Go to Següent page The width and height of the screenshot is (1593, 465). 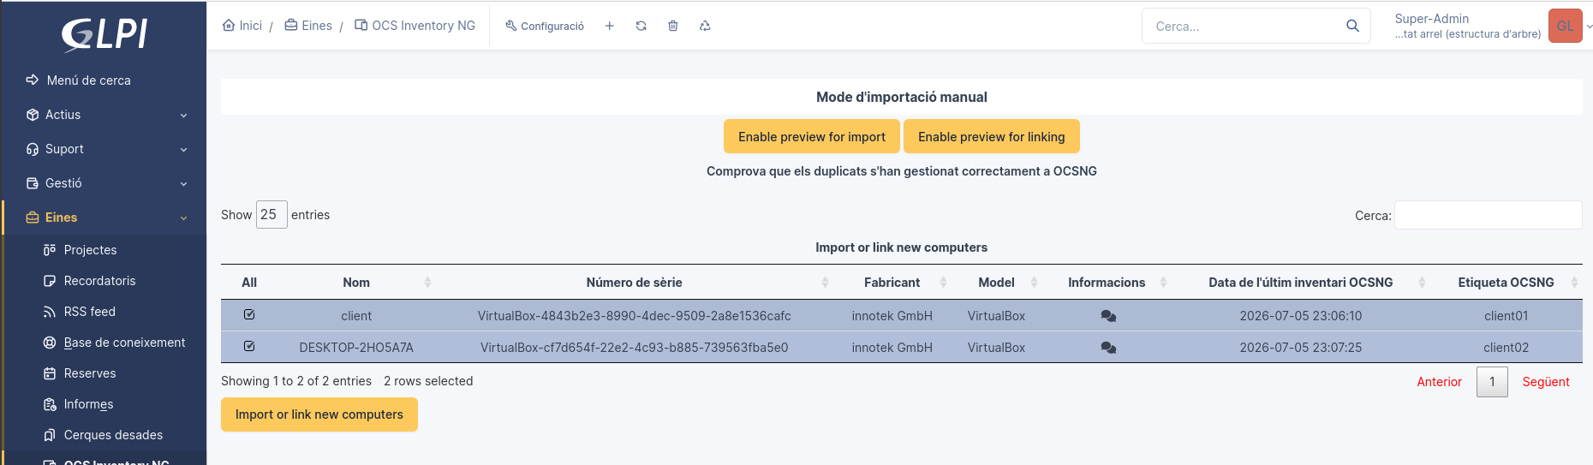pyautogui.click(x=1546, y=382)
